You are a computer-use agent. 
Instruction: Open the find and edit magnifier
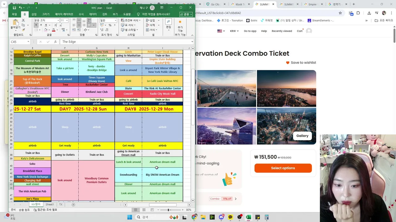168,21
